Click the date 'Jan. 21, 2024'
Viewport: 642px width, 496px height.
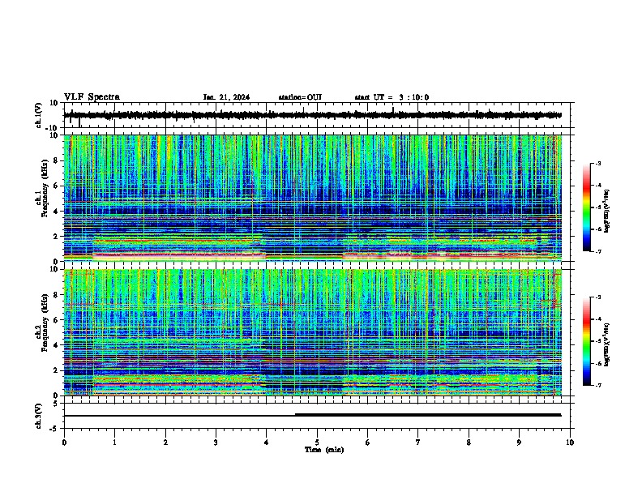click(226, 97)
